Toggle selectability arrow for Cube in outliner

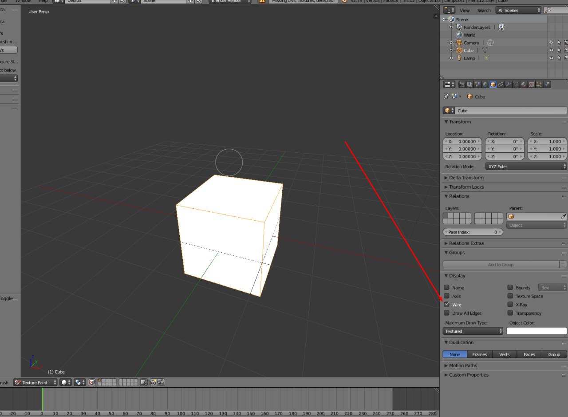(x=559, y=50)
